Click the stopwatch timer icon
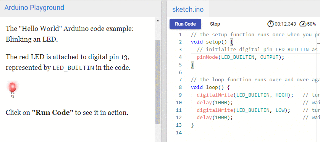This screenshot has height=142, width=320. 270,24
